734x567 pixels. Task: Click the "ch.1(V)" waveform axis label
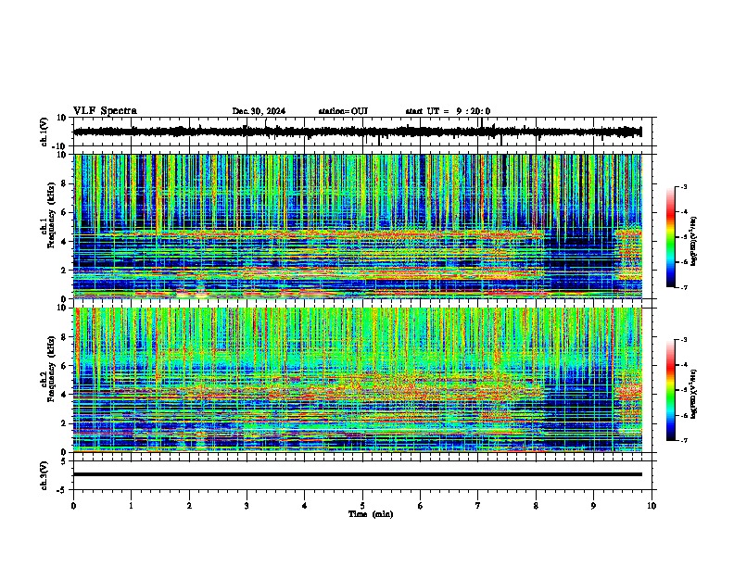point(44,132)
